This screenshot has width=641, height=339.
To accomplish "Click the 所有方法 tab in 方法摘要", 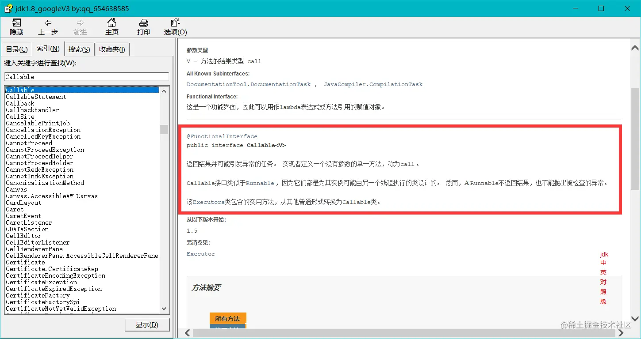I will [x=227, y=318].
